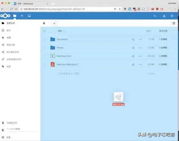Open the Documents folder icon
The width and height of the screenshot is (179, 141).
(x=53, y=39)
